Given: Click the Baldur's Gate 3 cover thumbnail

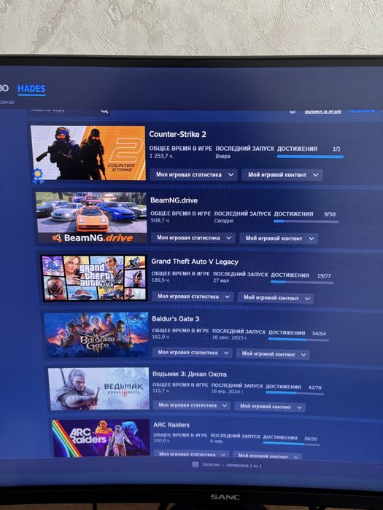Looking at the screenshot, I should (96, 334).
